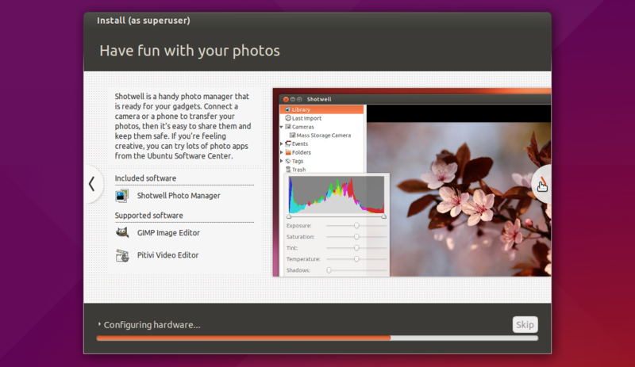This screenshot has height=367, width=635.
Task: Click the color histogram in the adjust panel
Action: [x=336, y=195]
